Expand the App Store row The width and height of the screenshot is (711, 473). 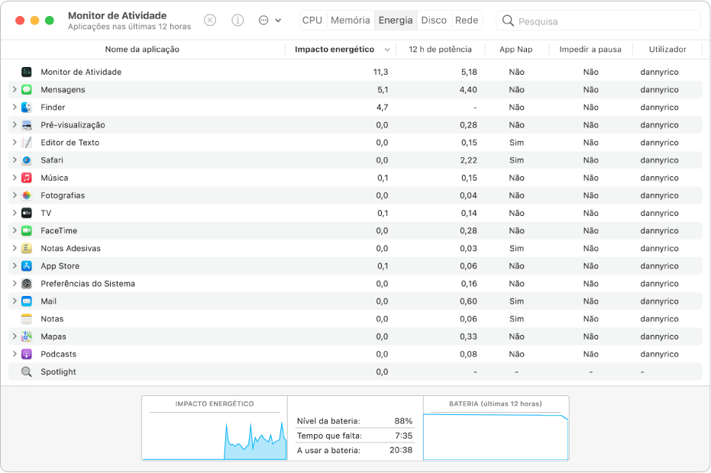[x=15, y=266]
